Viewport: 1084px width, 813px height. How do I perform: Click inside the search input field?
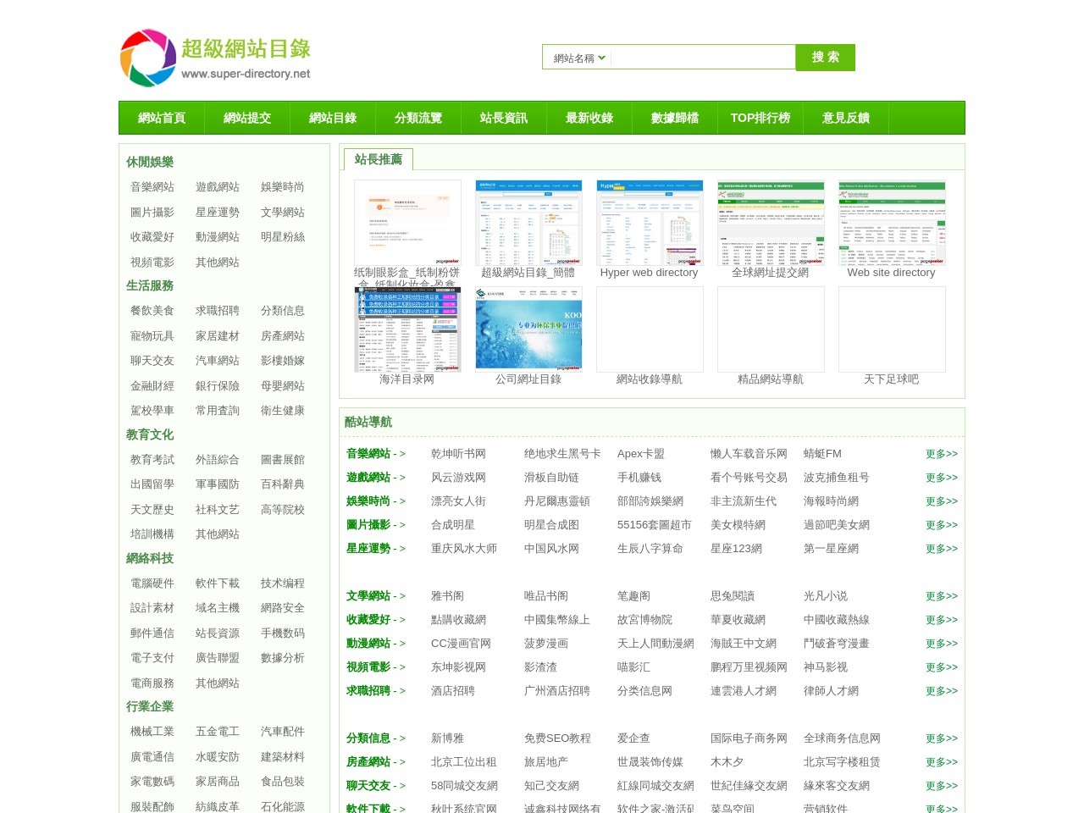coord(703,58)
